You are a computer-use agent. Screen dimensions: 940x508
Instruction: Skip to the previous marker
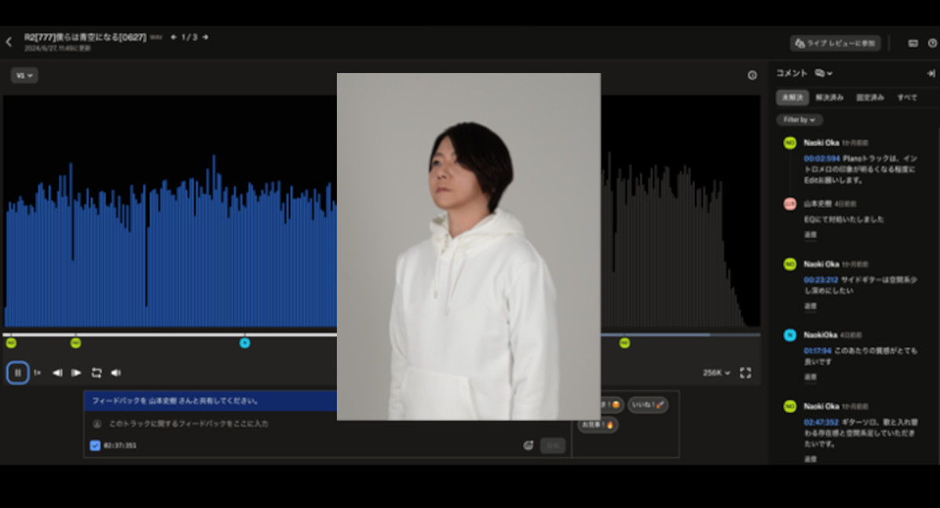pos(57,373)
